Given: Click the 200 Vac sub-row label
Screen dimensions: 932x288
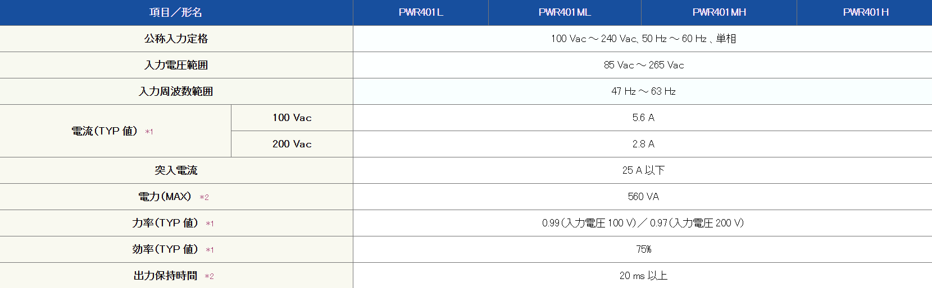Looking at the screenshot, I should tap(292, 144).
